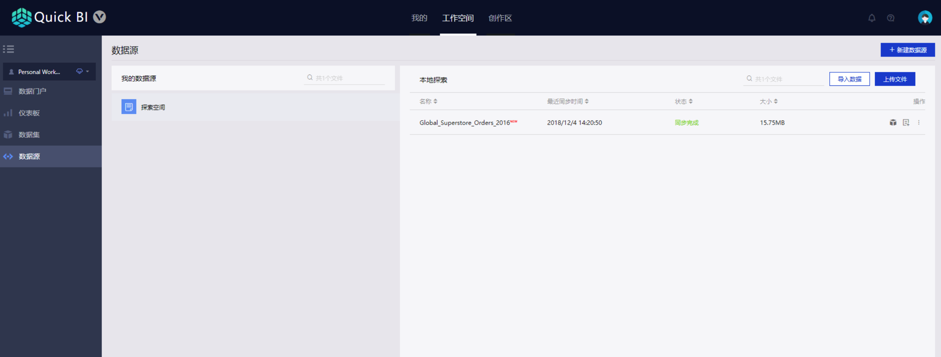Open the version badge next to Quick BI
The height and width of the screenshot is (357, 941).
click(100, 17)
